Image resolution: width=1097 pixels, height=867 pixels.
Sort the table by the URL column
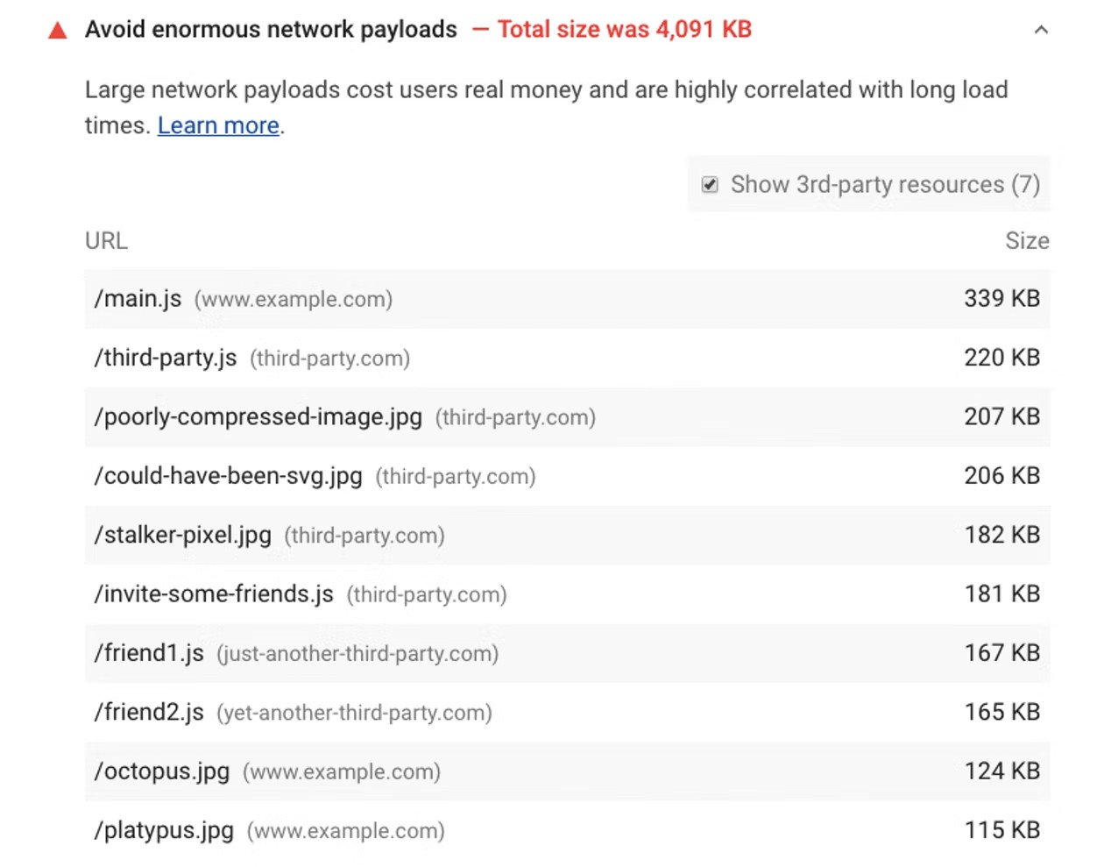point(106,240)
